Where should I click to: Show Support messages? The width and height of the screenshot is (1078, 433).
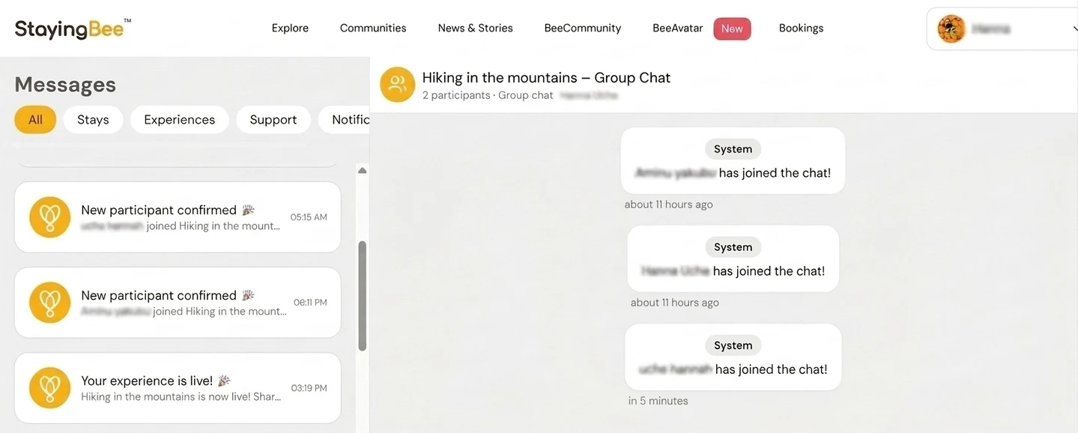click(273, 120)
